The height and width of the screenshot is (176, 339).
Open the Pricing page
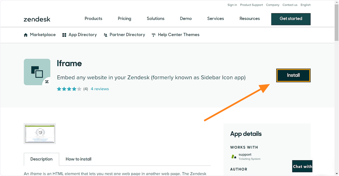coord(125,19)
